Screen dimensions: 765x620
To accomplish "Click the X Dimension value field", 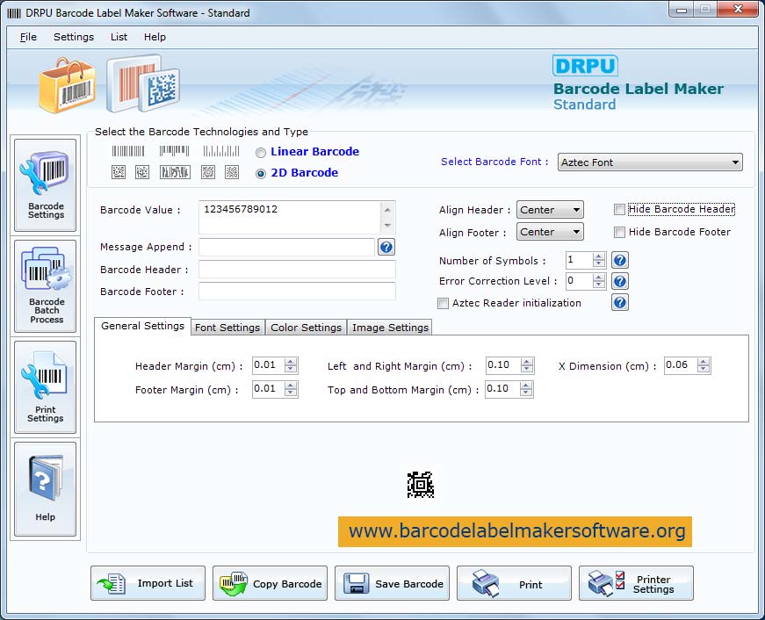I will pos(681,364).
